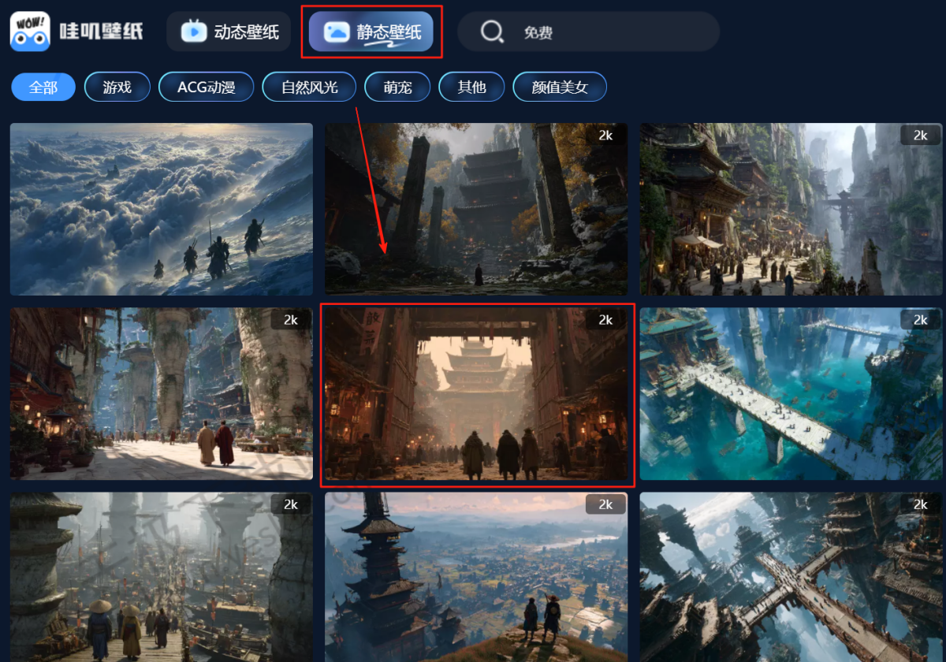Choose the 萌宠 category
The height and width of the screenshot is (662, 946).
397,87
